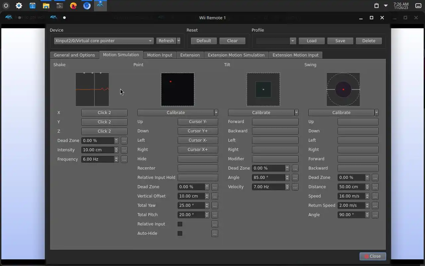
Task: Click the Shake Frequency stepper
Action: click(116, 159)
